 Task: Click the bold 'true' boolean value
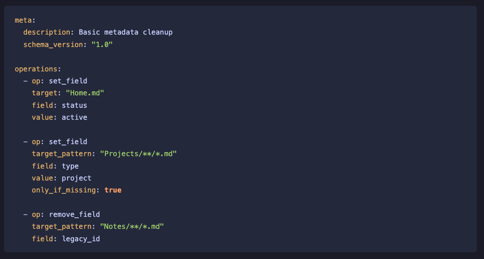113,190
